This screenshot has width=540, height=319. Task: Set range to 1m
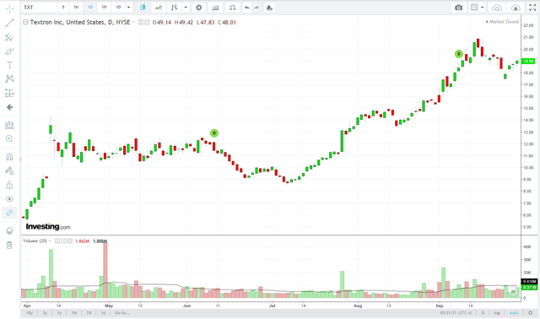click(74, 313)
